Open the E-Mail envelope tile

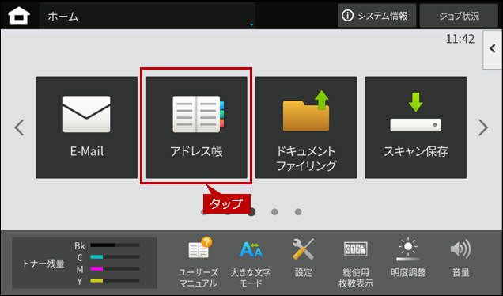[x=87, y=127]
